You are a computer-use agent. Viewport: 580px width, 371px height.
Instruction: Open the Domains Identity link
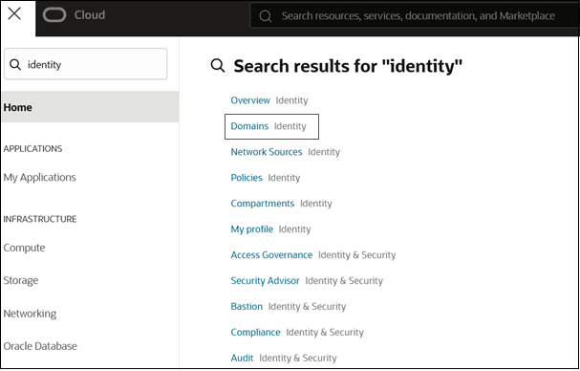click(x=249, y=126)
